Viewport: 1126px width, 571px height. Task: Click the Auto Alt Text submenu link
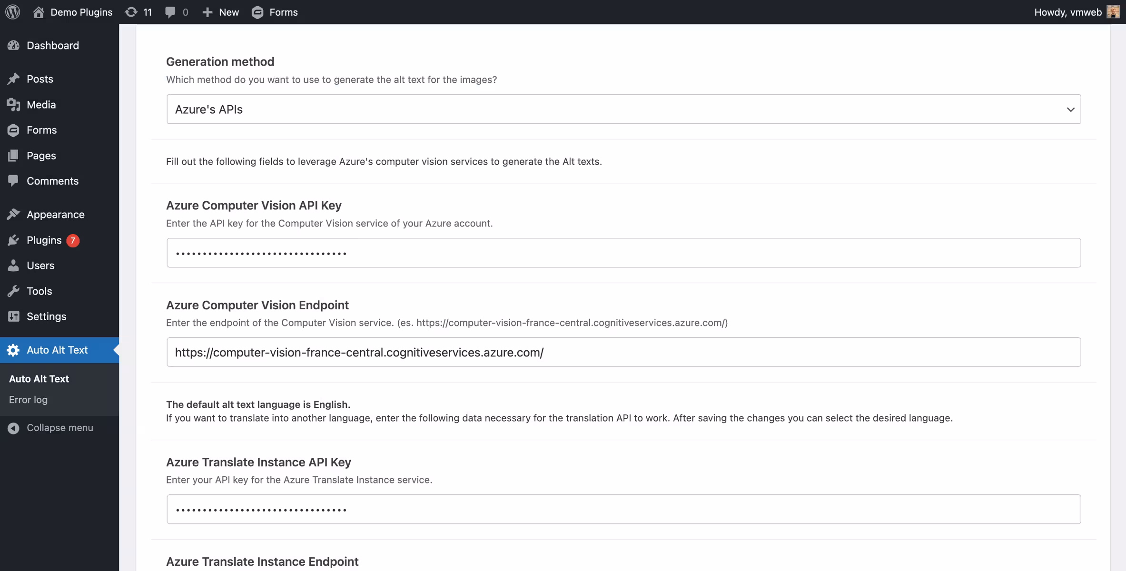(x=39, y=379)
